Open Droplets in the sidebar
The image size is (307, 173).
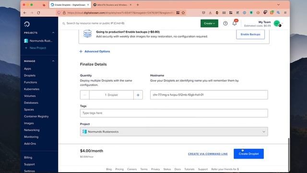click(x=30, y=75)
